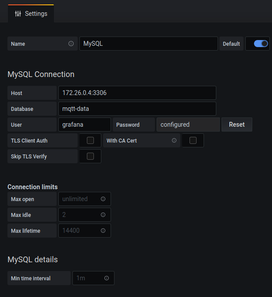Image resolution: width=272 pixels, height=297 pixels.
Task: Show info icon for Max lifetime
Action: point(103,231)
